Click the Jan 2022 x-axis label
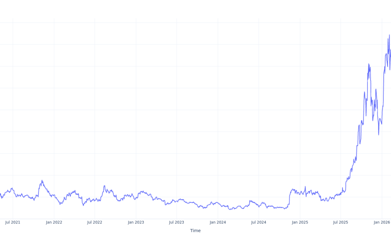The image size is (391, 244). pos(54,222)
